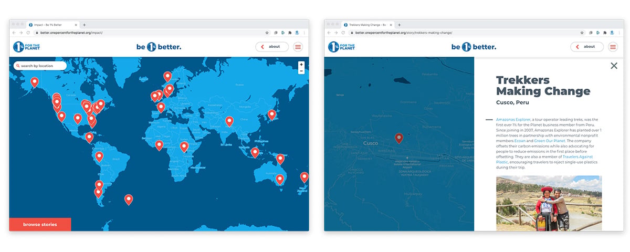Click address bar in Trekkers window
The width and height of the screenshot is (630, 252).
pos(467,33)
